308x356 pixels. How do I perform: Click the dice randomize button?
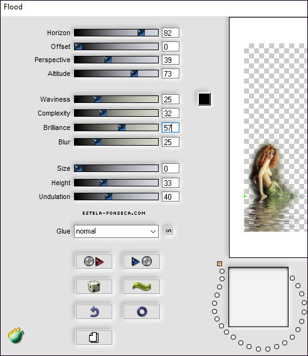[93, 286]
